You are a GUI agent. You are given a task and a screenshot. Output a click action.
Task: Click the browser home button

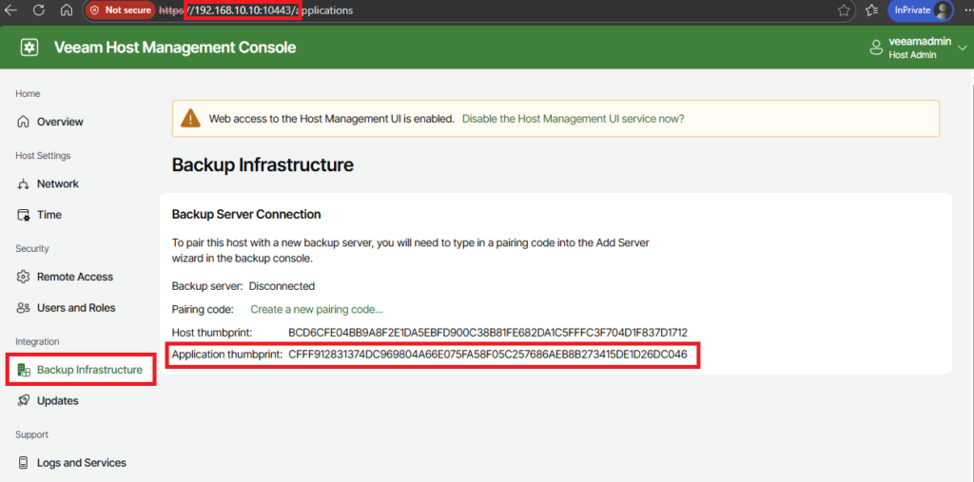point(67,10)
